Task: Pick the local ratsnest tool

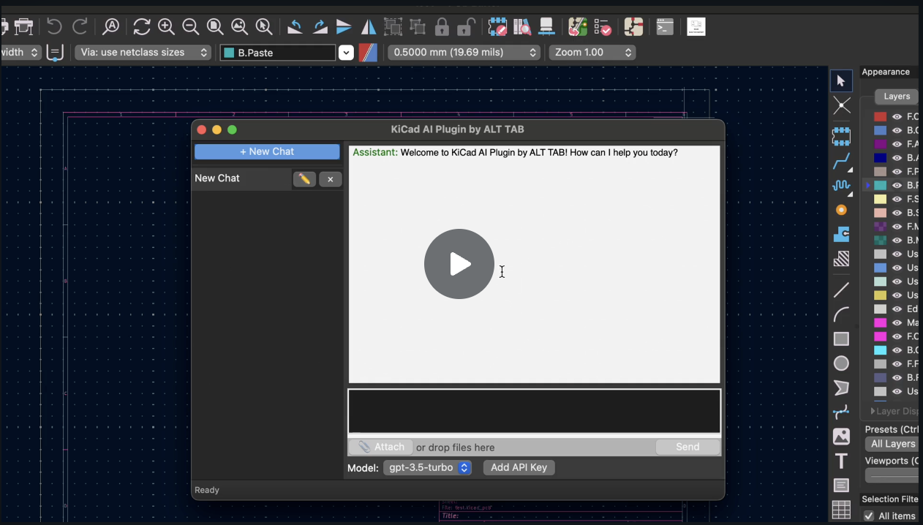Action: tap(841, 106)
